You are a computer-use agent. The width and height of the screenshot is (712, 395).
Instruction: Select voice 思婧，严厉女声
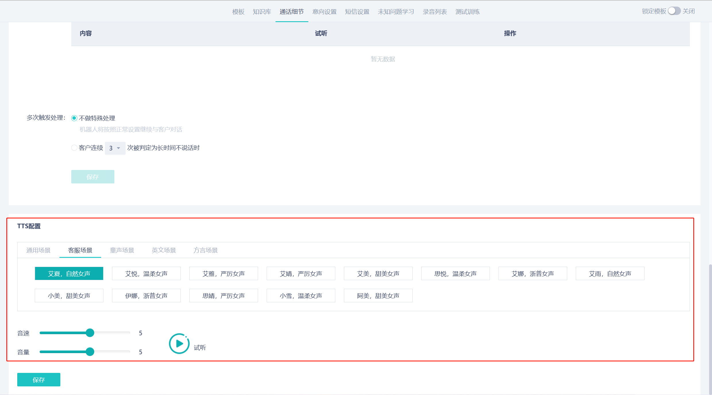[224, 295]
